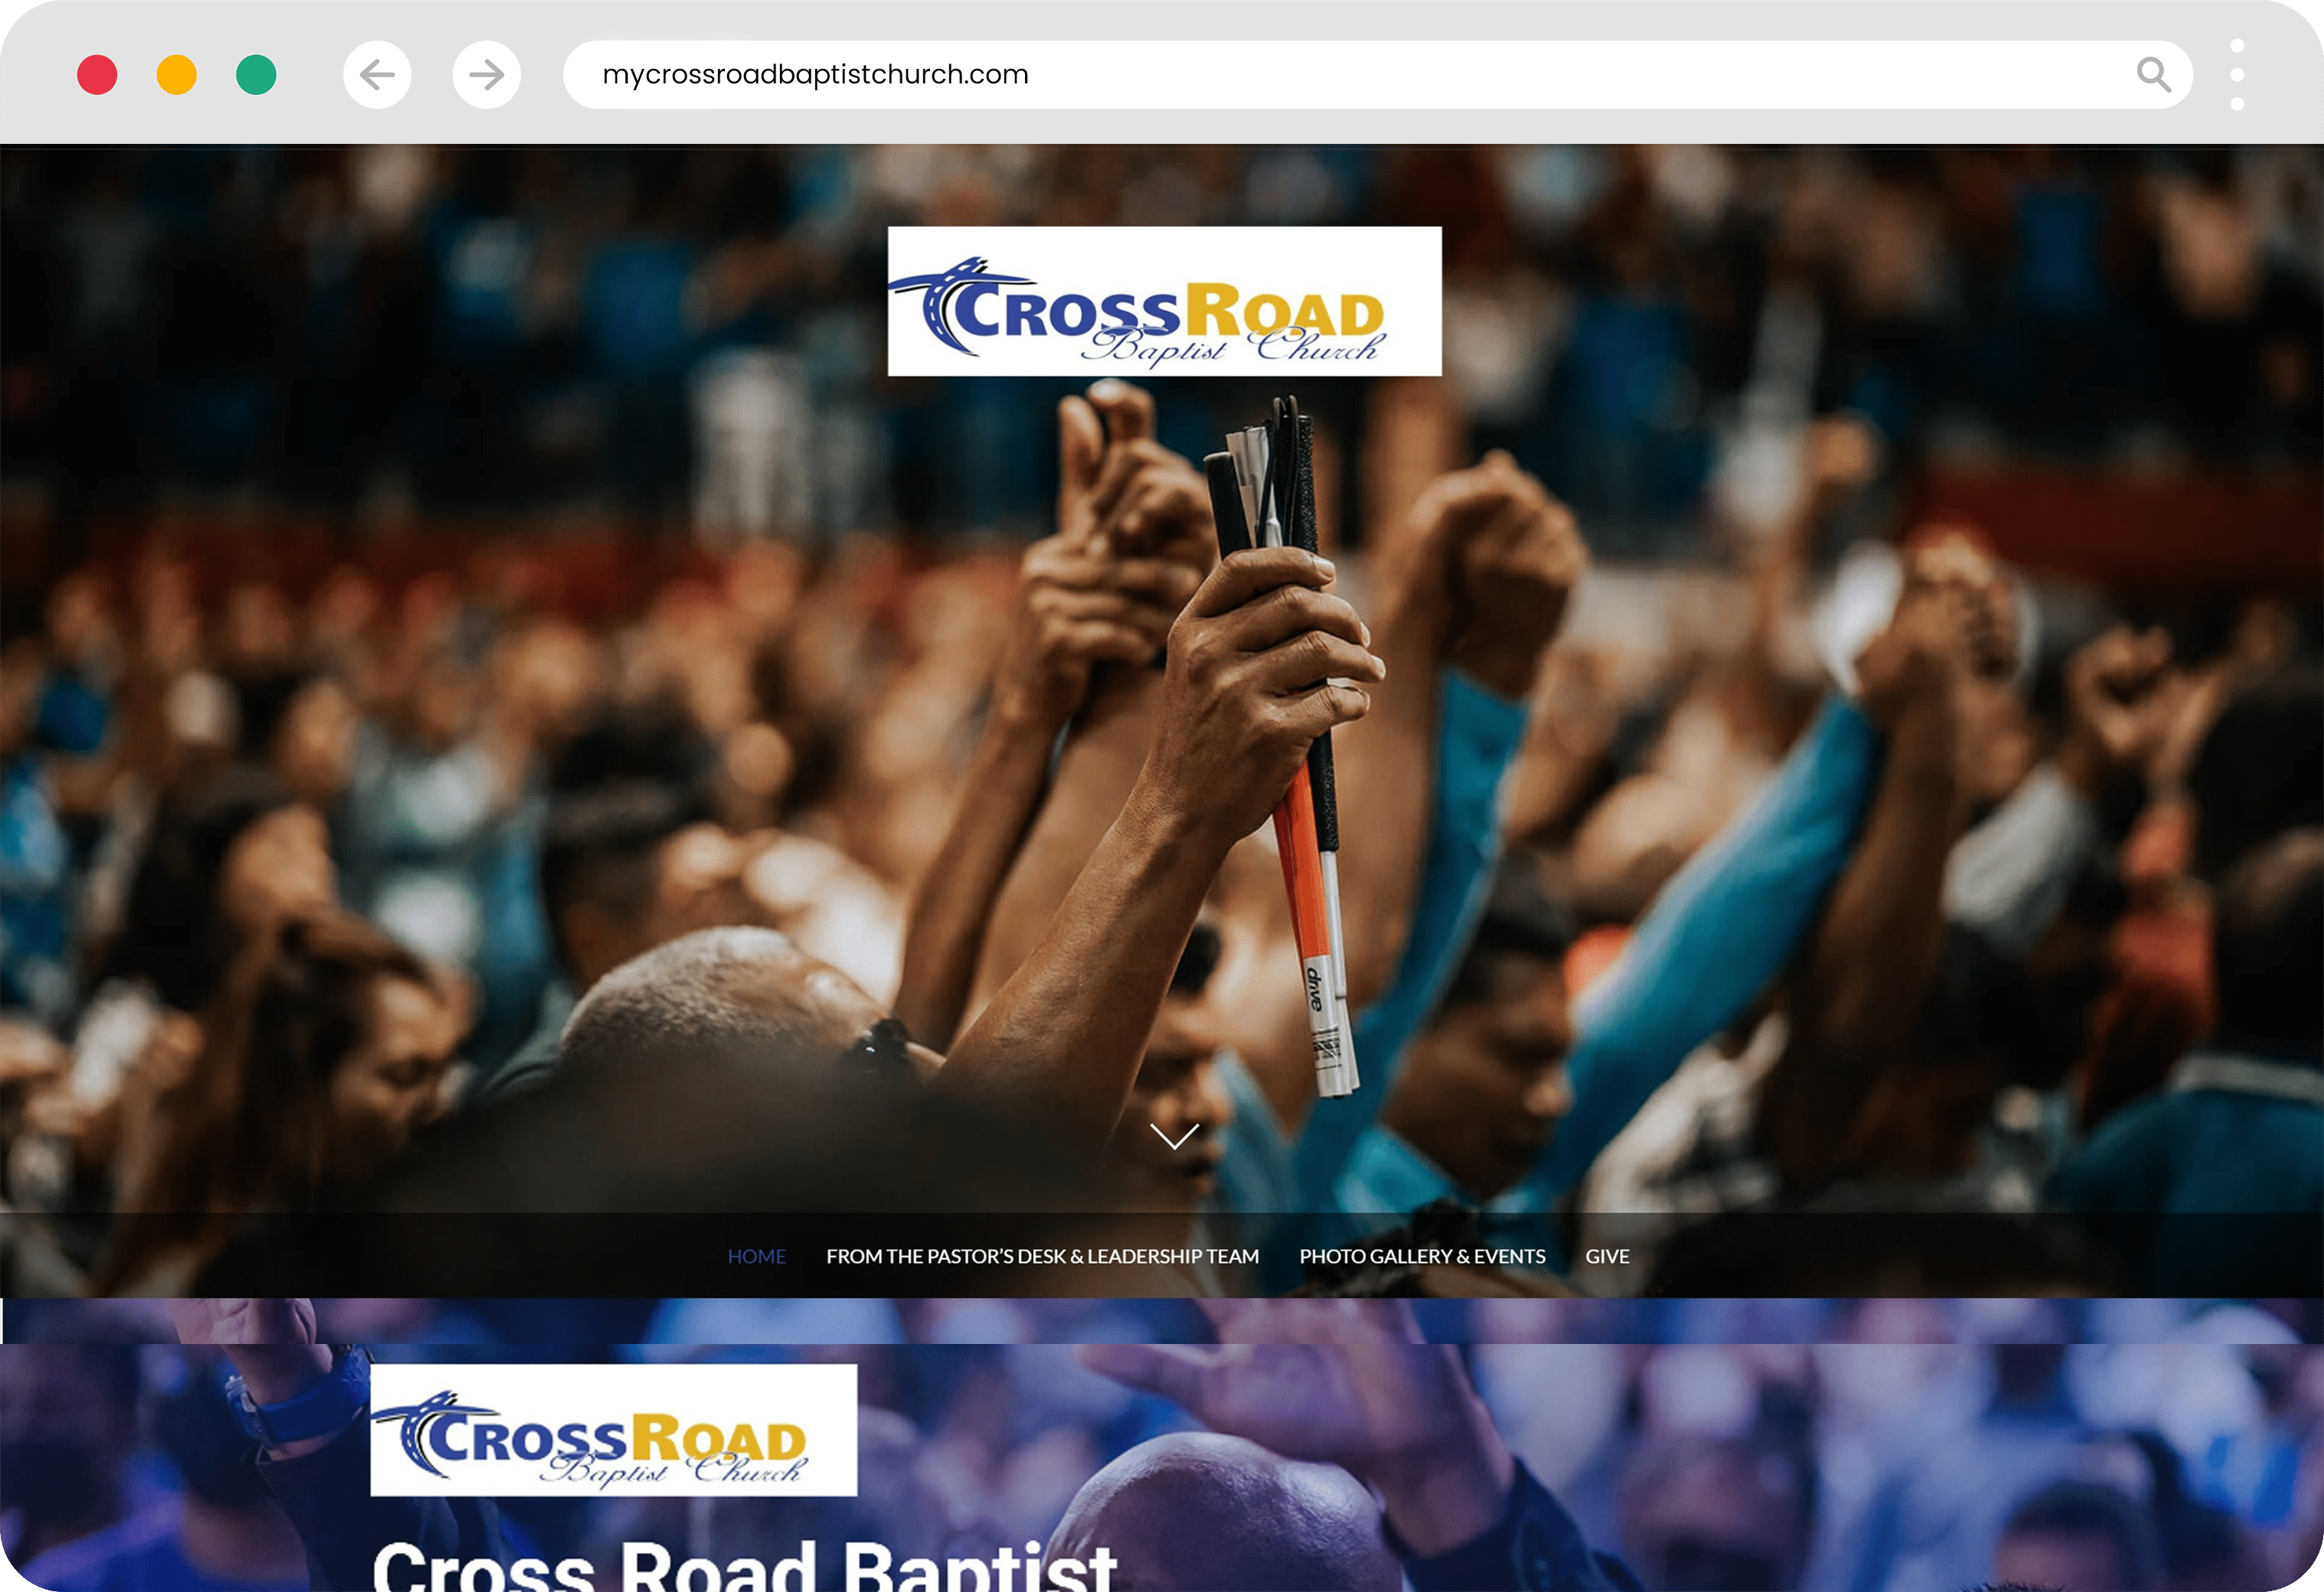Select the PHOTO GALLERY & EVENTS tab
The image size is (2324, 1592).
tap(1423, 1257)
